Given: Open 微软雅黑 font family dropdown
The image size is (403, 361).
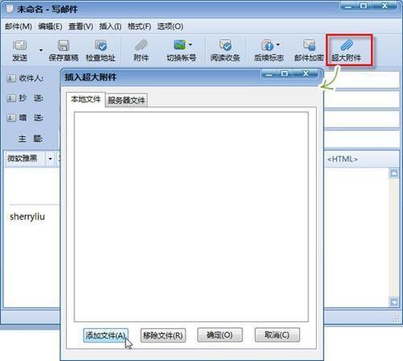Looking at the screenshot, I should click(x=50, y=159).
